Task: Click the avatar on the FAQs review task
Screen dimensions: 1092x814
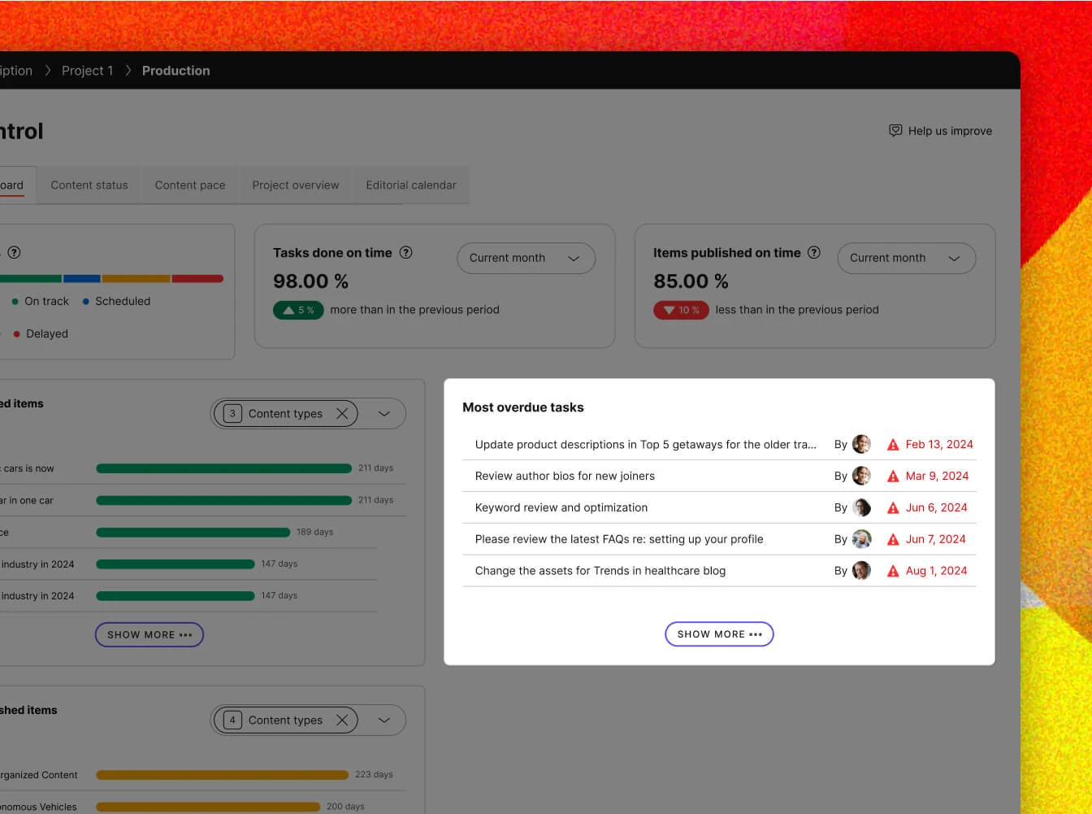Action: coord(861,539)
